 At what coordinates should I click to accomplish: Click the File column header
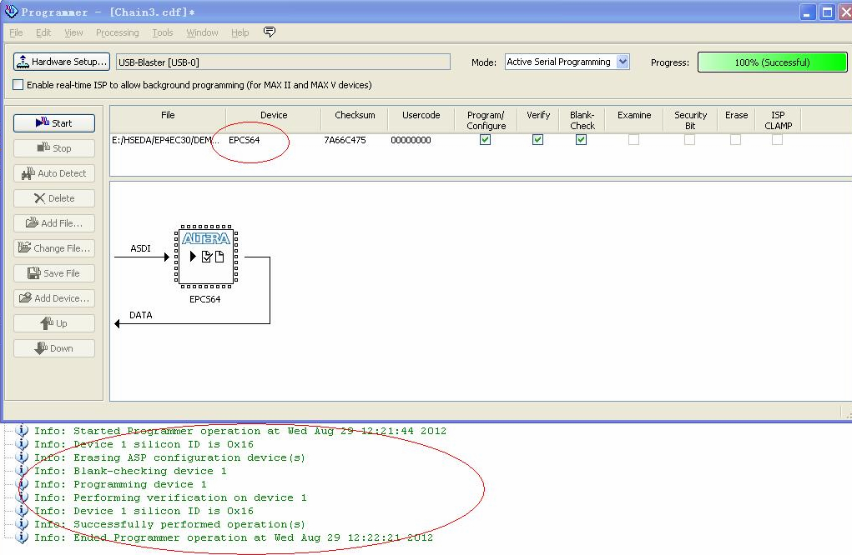point(168,120)
